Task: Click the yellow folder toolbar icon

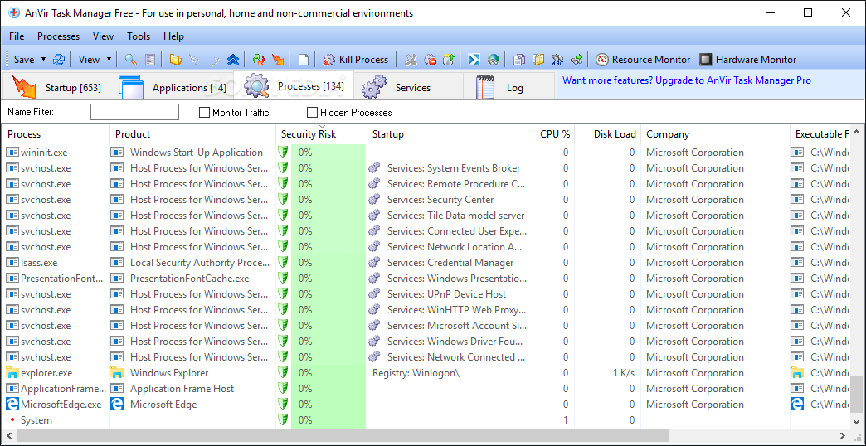Action: (x=176, y=60)
